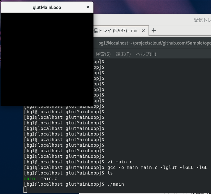Click the 'ls' command in terminal

click(110, 173)
